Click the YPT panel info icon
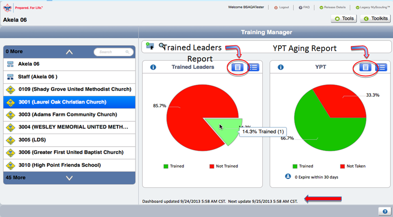The image size is (393, 217). [x=280, y=67]
